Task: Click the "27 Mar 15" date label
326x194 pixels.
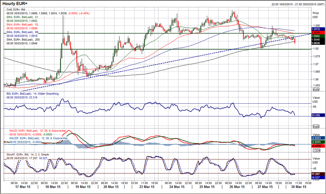Action: (x=265, y=187)
